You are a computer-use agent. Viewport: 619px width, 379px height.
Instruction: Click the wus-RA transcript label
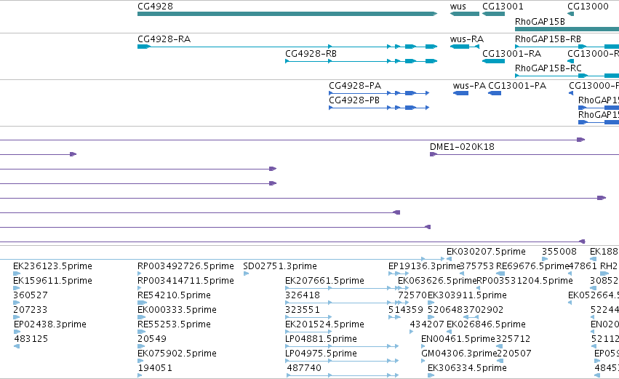click(x=467, y=39)
